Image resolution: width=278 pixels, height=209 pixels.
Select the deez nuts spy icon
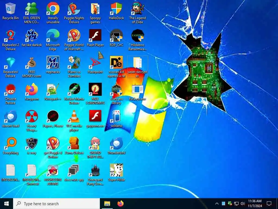coord(74,173)
